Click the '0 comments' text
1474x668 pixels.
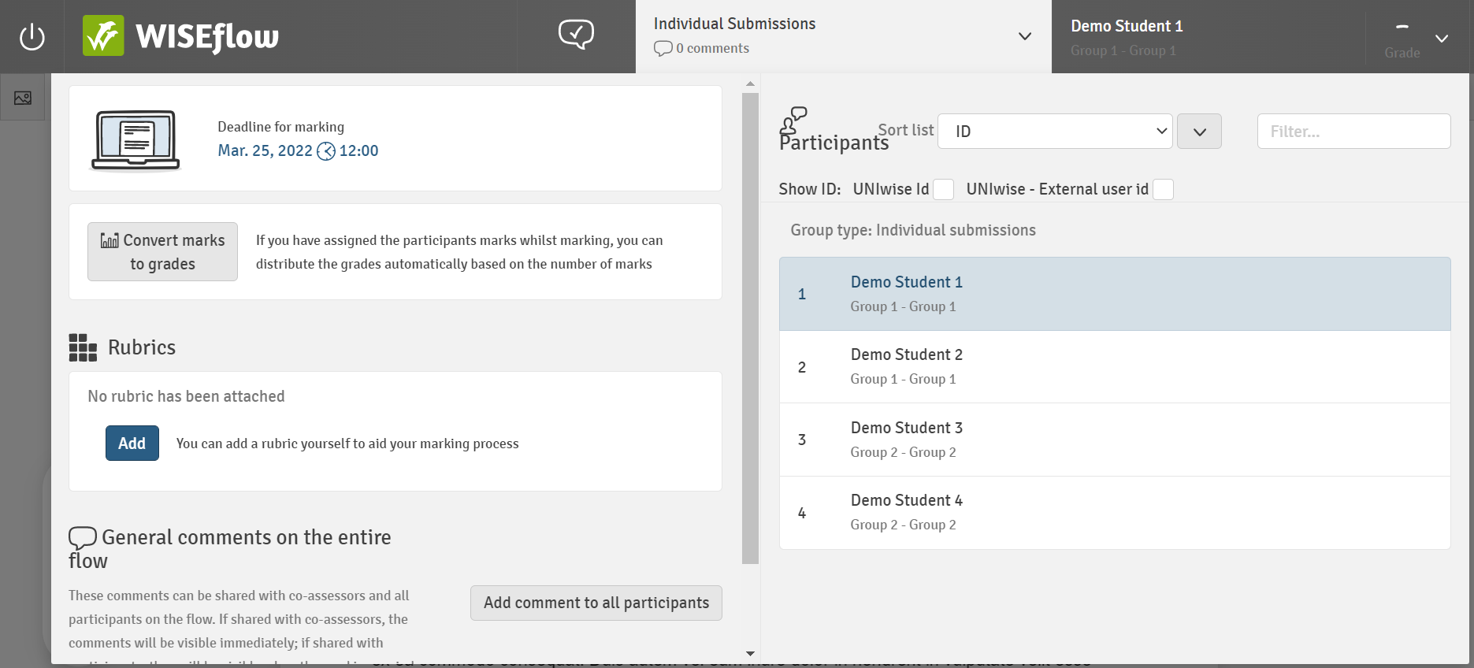tap(712, 48)
